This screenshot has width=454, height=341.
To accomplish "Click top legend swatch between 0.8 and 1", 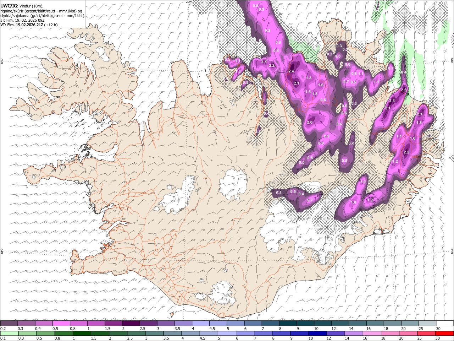I will tap(78, 323).
